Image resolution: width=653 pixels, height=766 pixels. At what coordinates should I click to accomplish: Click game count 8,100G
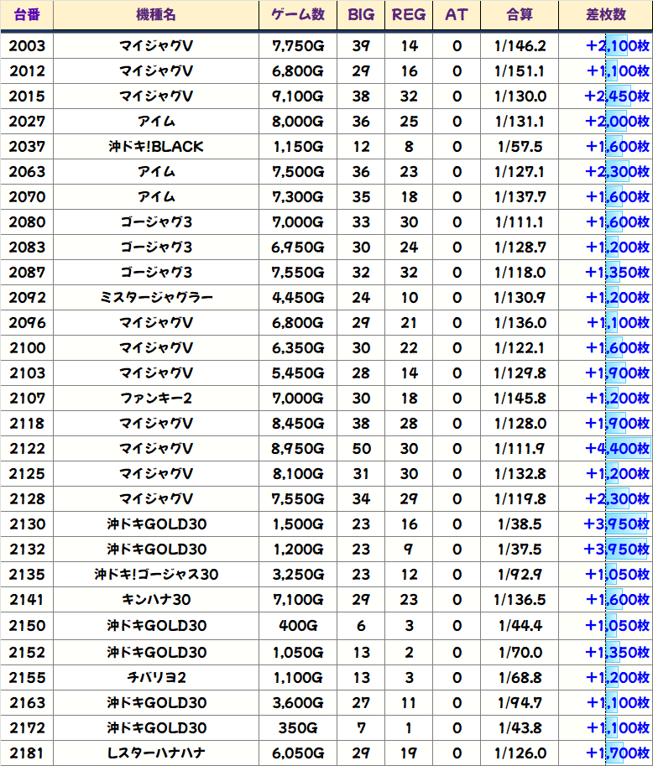click(298, 474)
